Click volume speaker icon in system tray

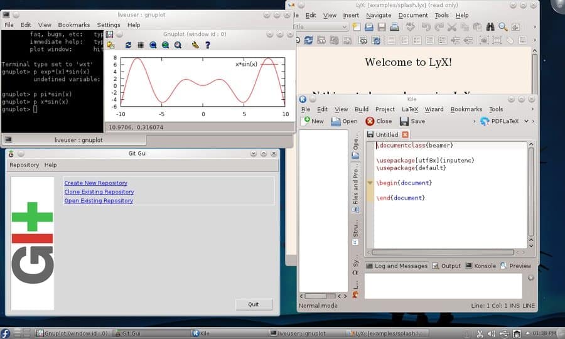491,333
